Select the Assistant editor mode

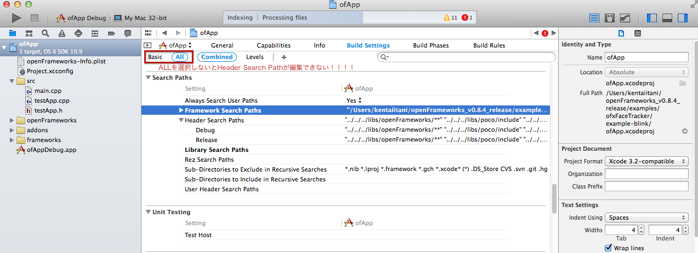[609, 18]
